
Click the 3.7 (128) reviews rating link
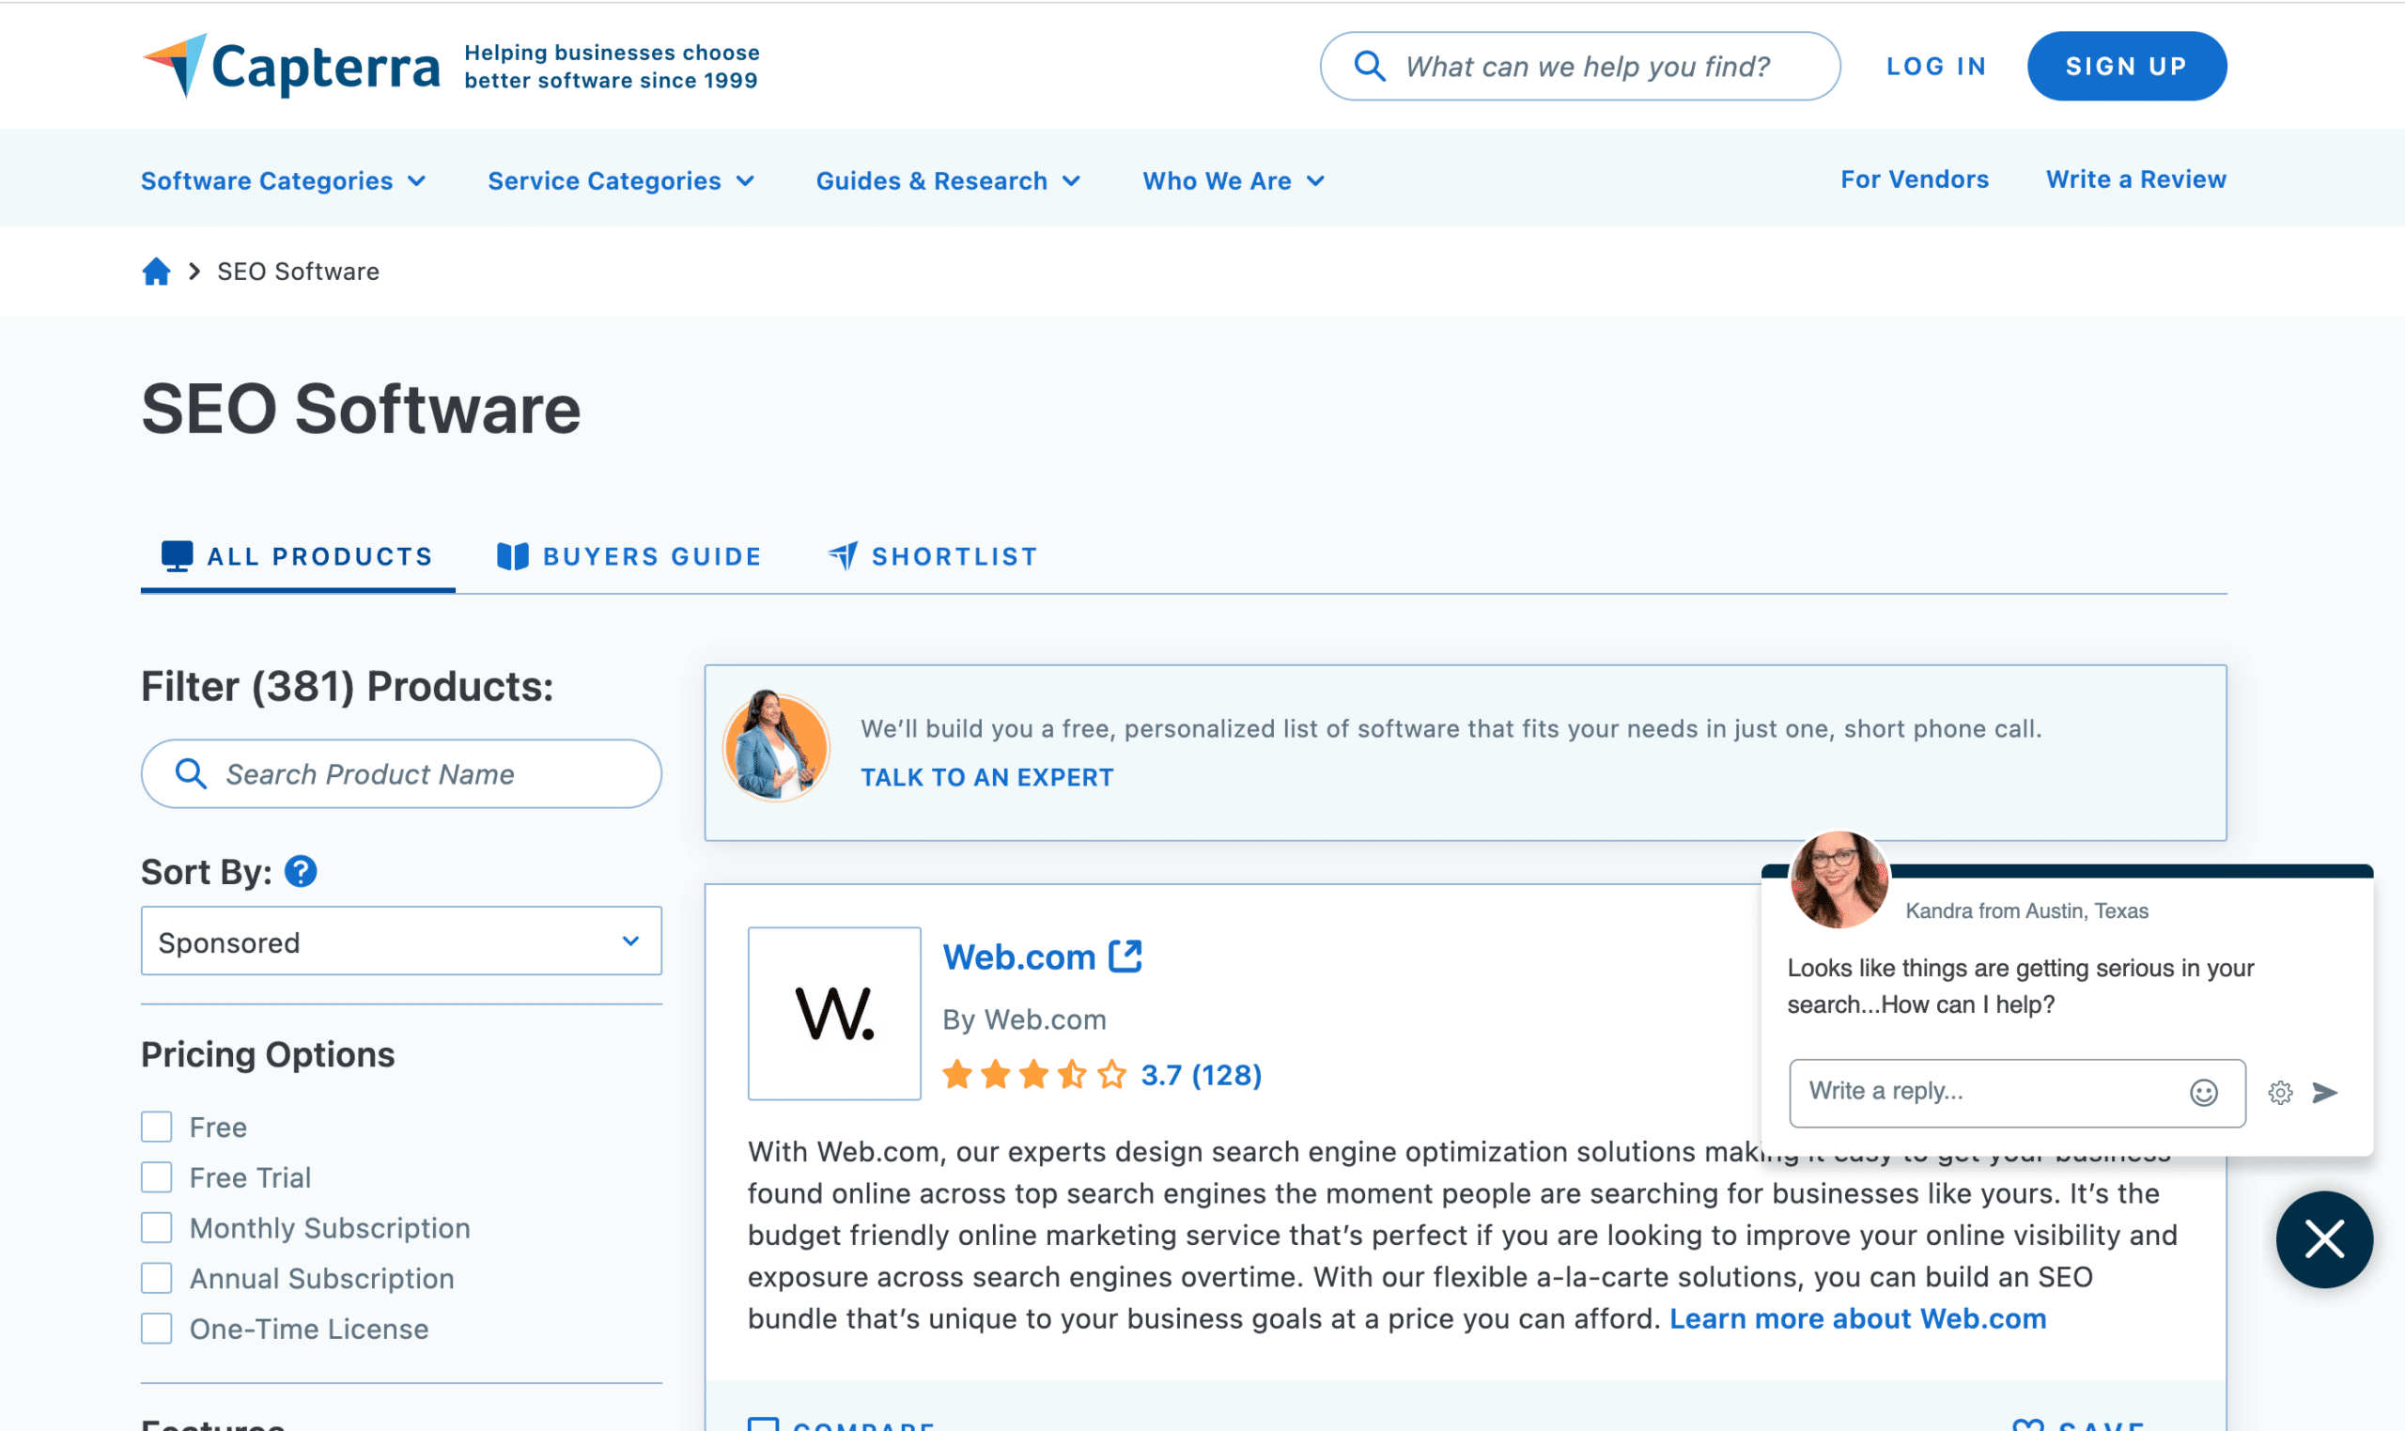[x=1201, y=1074]
